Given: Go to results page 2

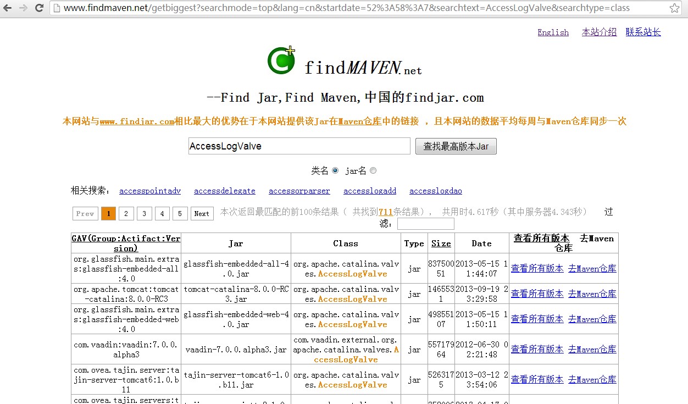Looking at the screenshot, I should pyautogui.click(x=126, y=214).
